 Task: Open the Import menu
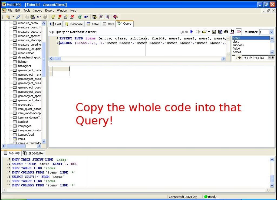(38, 11)
